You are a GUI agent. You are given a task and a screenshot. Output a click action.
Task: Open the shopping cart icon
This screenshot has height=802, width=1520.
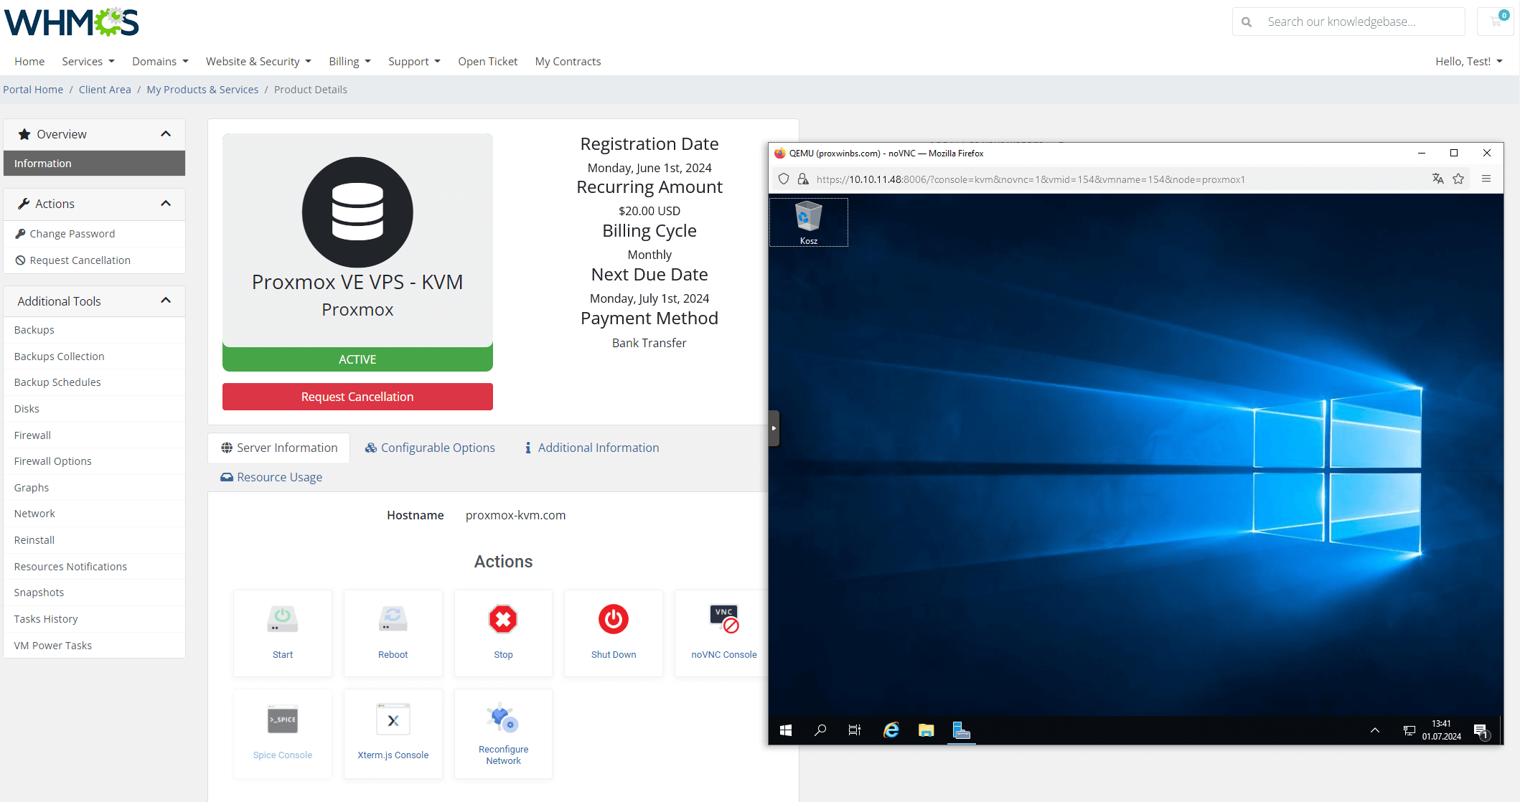pos(1496,21)
